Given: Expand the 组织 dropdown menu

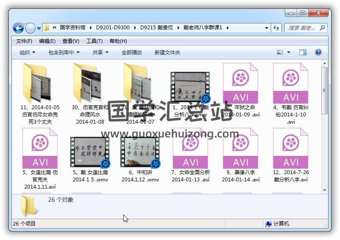Looking at the screenshot, I should pos(27,52).
